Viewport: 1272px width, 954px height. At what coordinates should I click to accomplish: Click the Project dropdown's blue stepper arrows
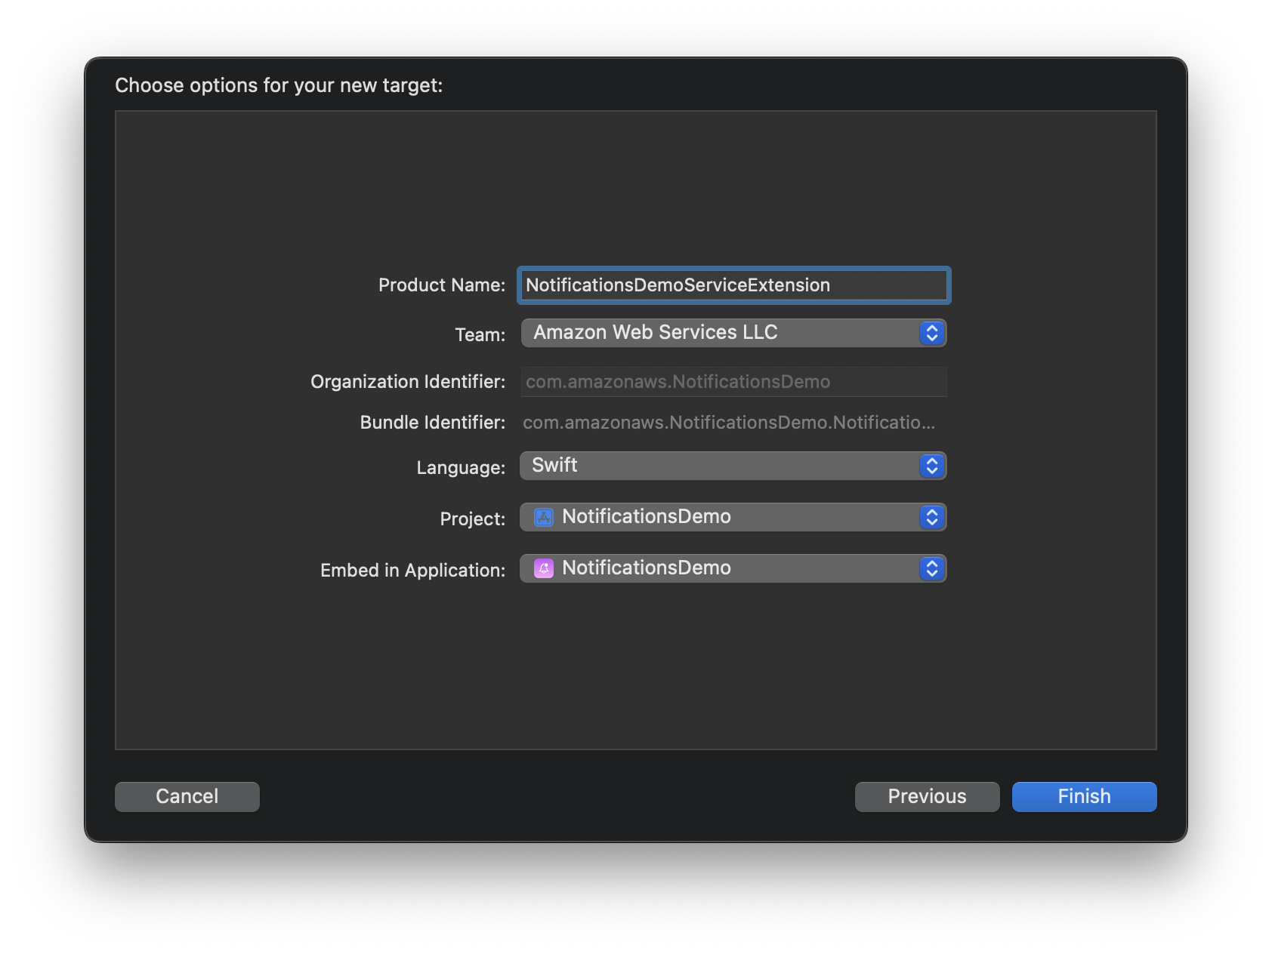click(x=932, y=517)
